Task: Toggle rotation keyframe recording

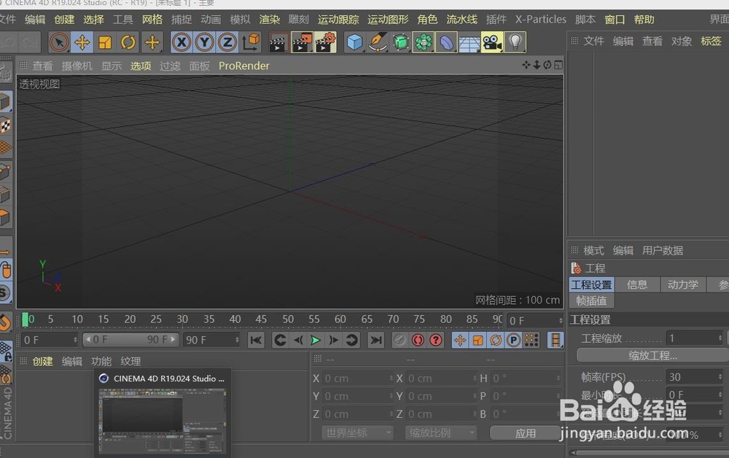Action: click(x=496, y=341)
